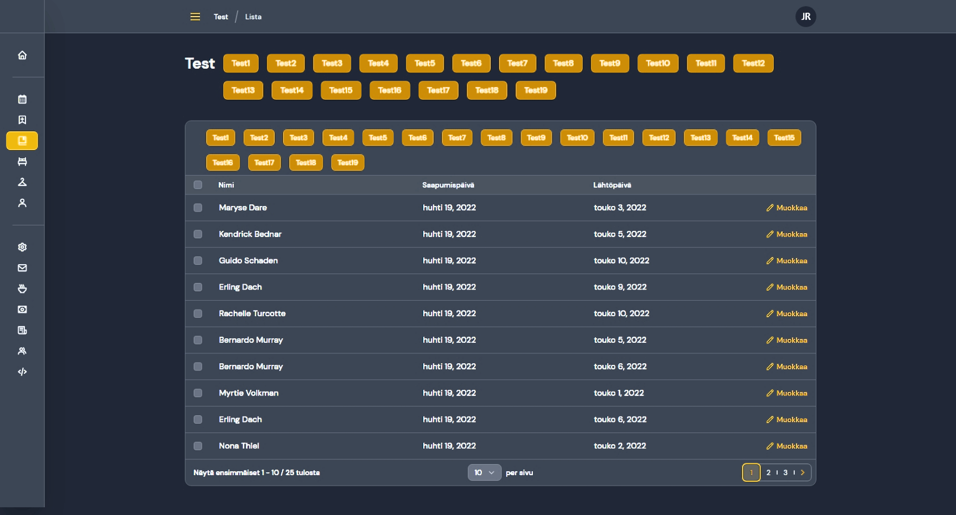Open the single person icon in sidebar
The image size is (956, 515).
click(x=22, y=203)
